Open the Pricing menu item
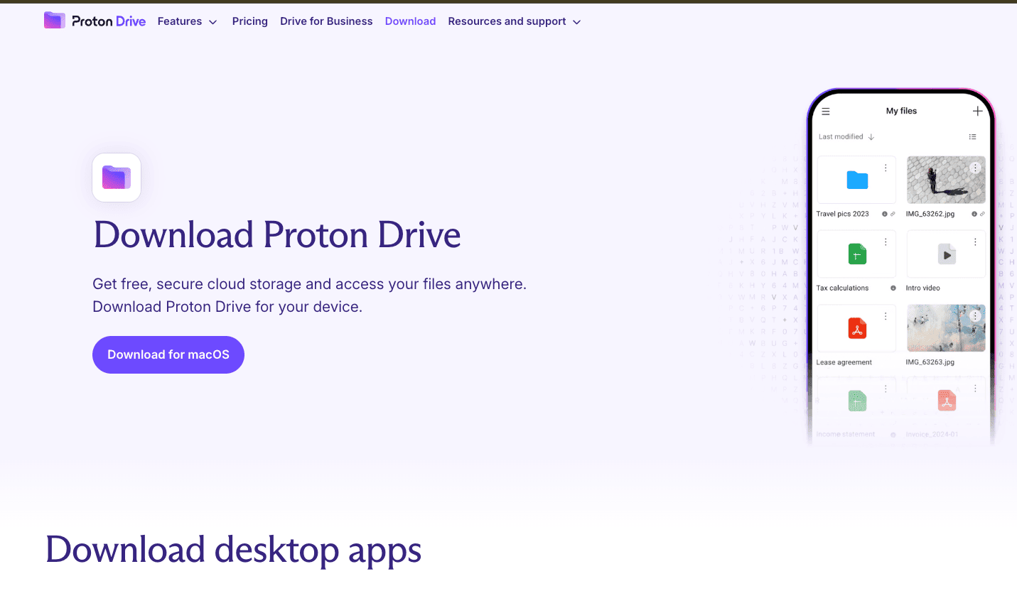 [x=249, y=21]
